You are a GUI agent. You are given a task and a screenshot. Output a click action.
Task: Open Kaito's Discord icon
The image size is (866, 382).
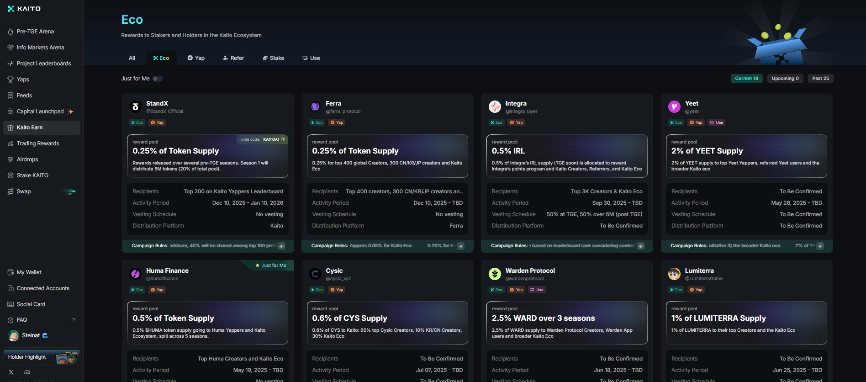tap(27, 372)
